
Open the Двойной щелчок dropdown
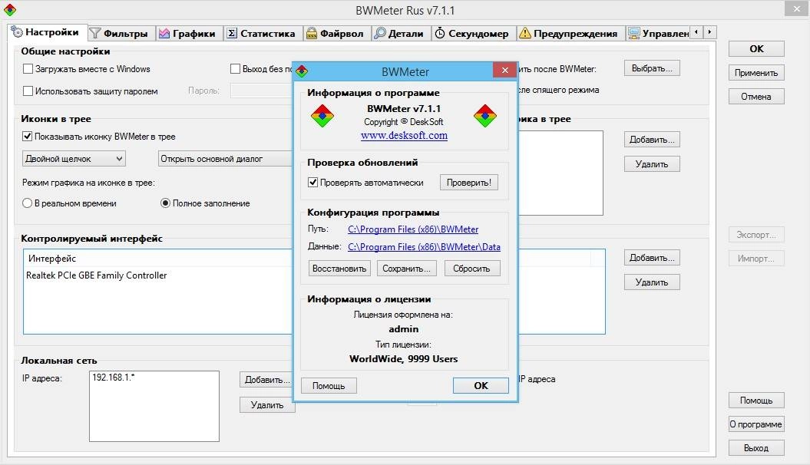(x=74, y=159)
